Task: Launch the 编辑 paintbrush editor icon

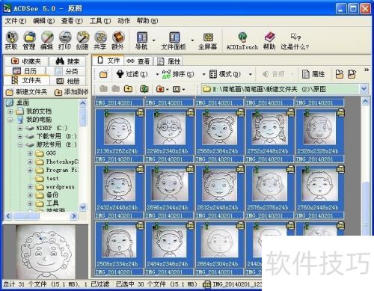Action: click(47, 40)
